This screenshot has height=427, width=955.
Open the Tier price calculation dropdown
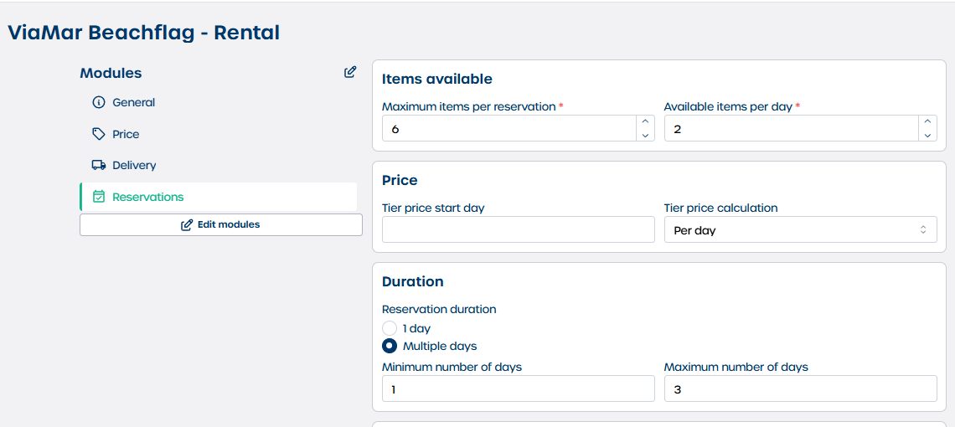coord(800,230)
